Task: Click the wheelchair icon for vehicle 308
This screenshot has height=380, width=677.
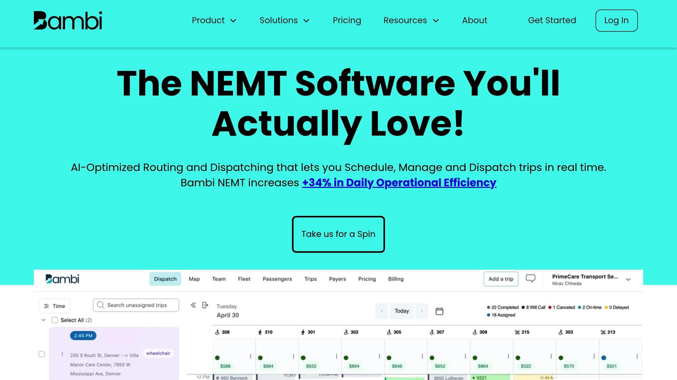Action: point(217,332)
